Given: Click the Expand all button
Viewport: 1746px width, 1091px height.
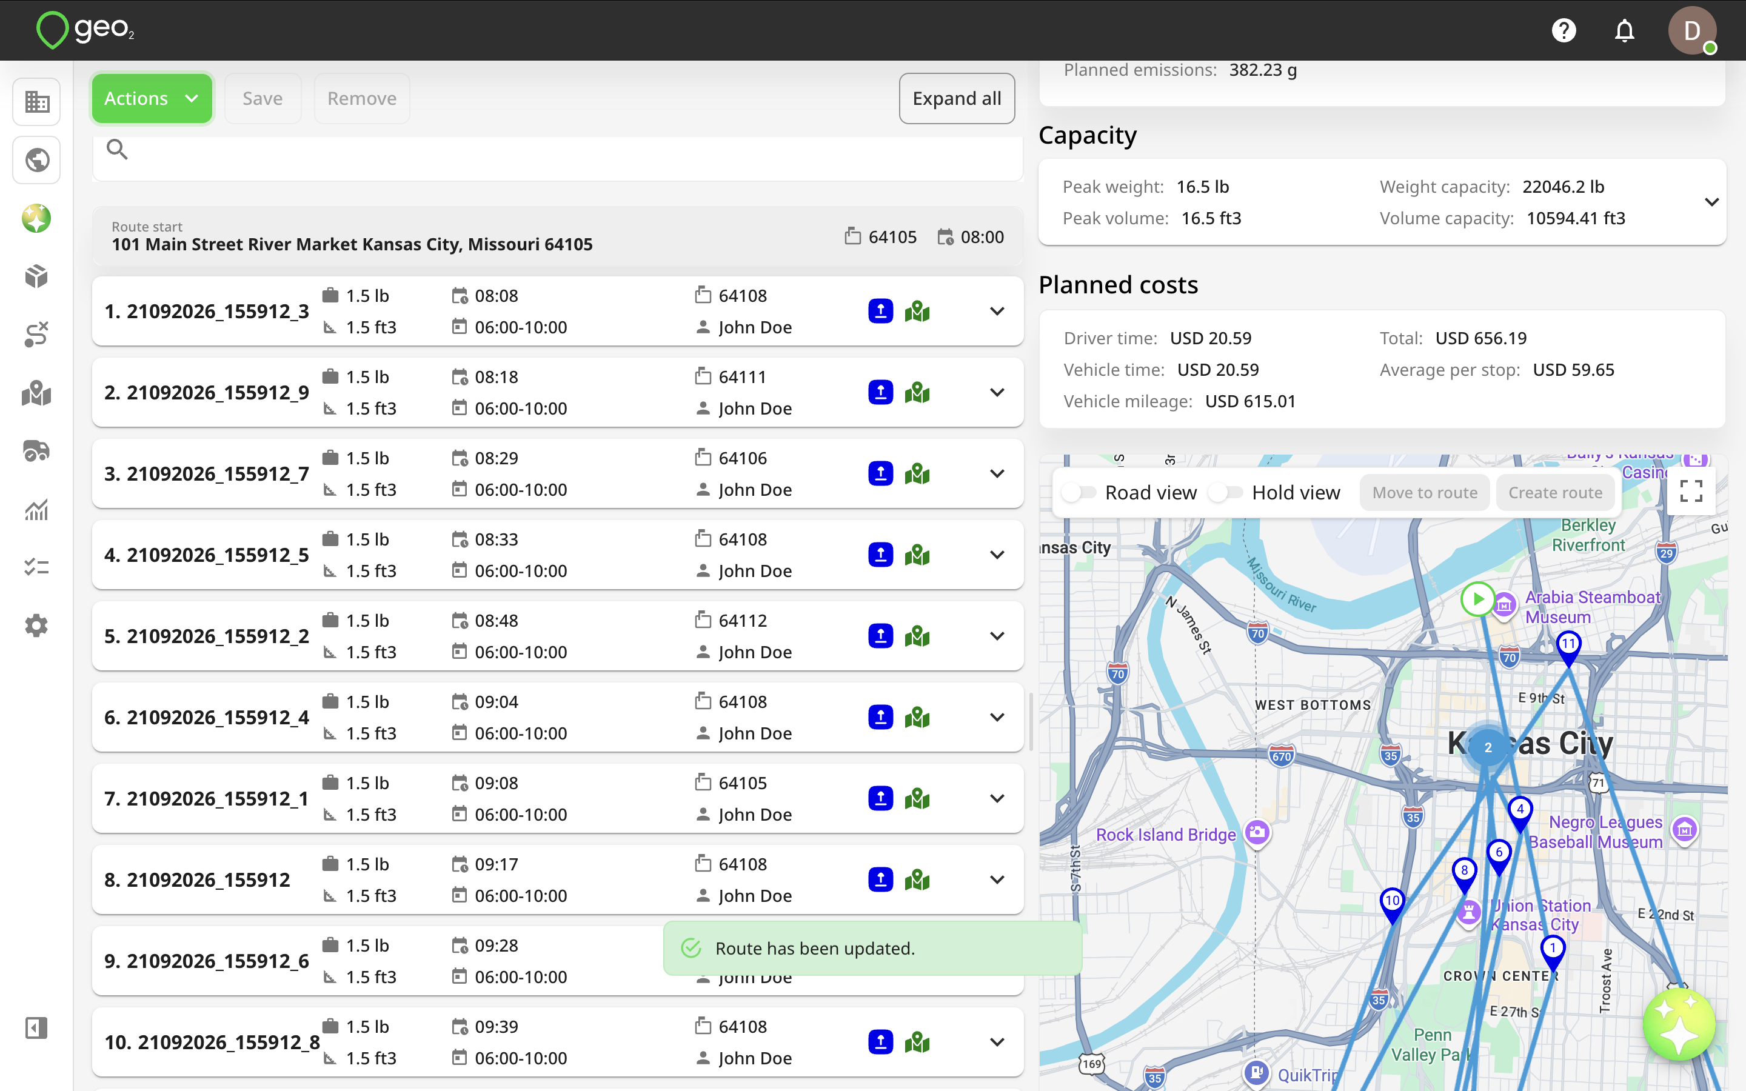Looking at the screenshot, I should tap(957, 98).
